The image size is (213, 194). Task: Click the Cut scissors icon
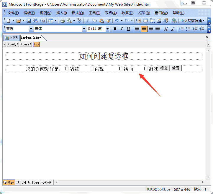click(88, 21)
